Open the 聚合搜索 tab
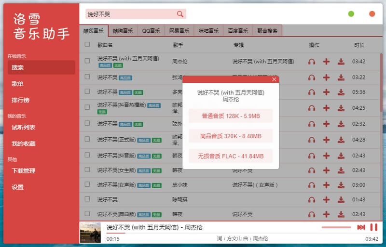Screen dimensions: 386x247 click(267, 31)
